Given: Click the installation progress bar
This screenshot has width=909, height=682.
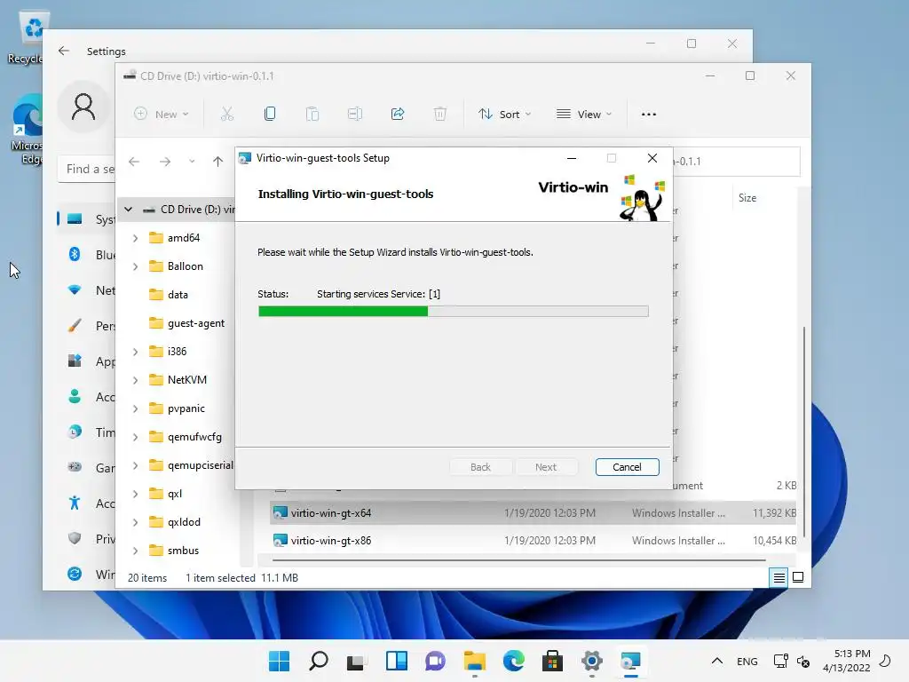Looking at the screenshot, I should 454,312.
